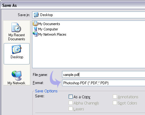
Task: Toggle the Alpha Channels checkbox
Action: point(70,103)
